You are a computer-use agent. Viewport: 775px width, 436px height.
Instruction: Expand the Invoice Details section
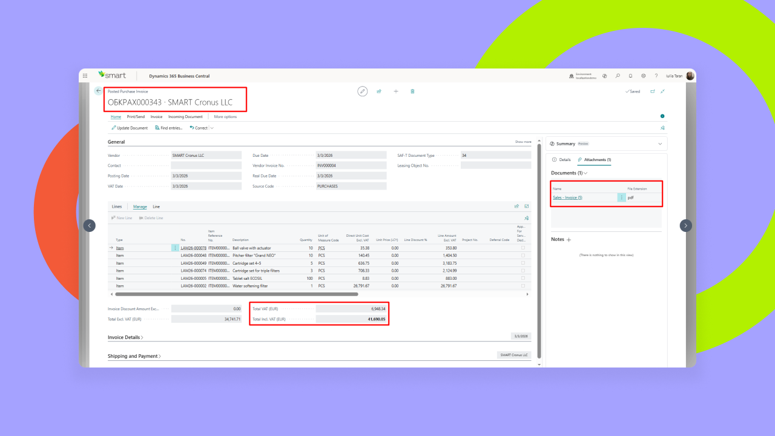125,337
